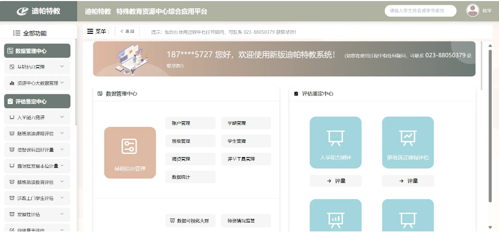499x233 pixels.
Task: Open 师资管理
Action: pyautogui.click(x=190, y=159)
